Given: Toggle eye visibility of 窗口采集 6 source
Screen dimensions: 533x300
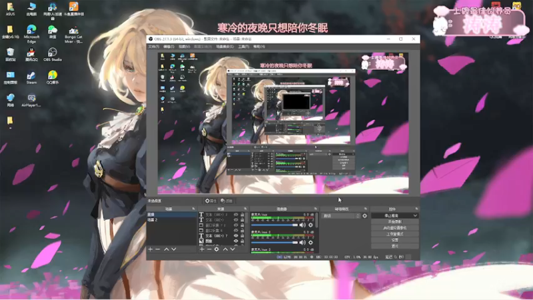Looking at the screenshot, I should (236, 230).
